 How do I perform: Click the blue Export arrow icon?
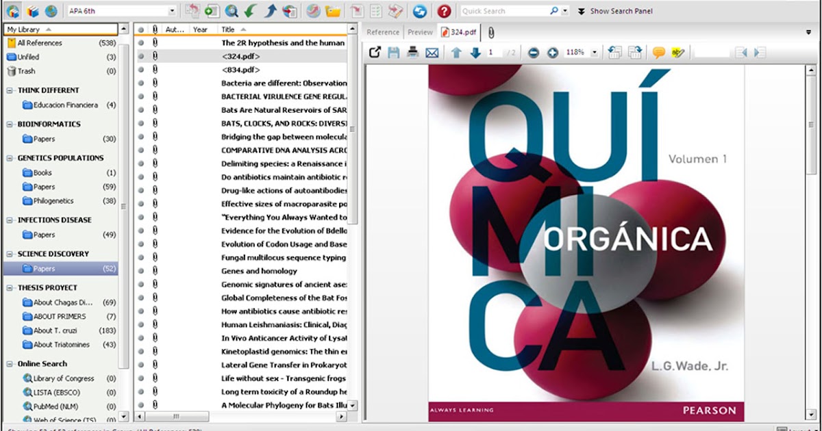270,11
